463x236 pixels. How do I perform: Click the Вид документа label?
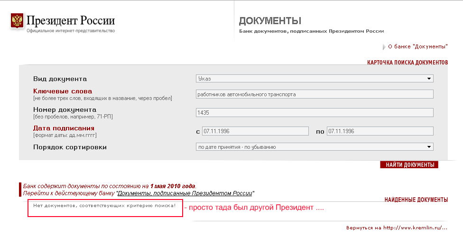60,79
